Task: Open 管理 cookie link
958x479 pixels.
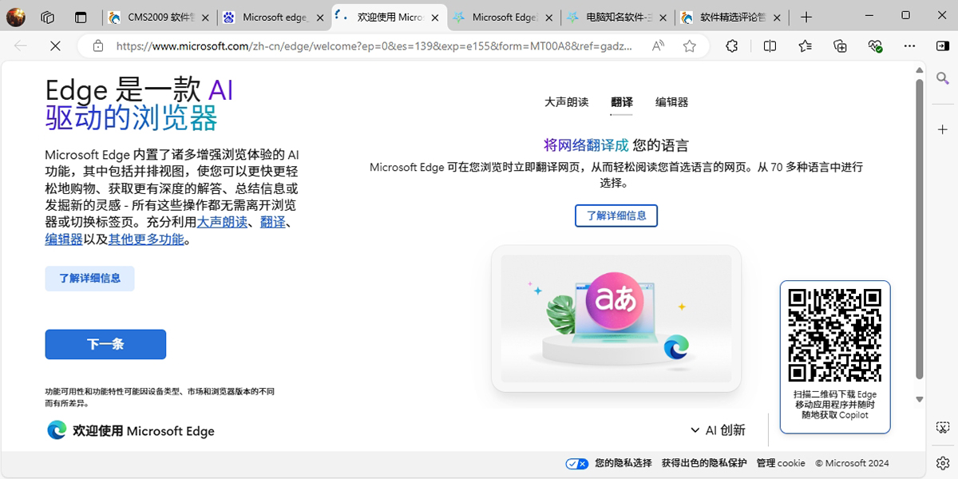Action: pyautogui.click(x=781, y=463)
